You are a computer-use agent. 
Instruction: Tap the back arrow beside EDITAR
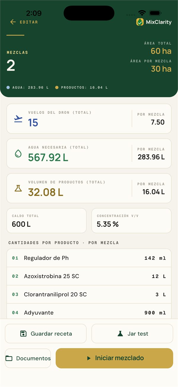tap(13, 22)
